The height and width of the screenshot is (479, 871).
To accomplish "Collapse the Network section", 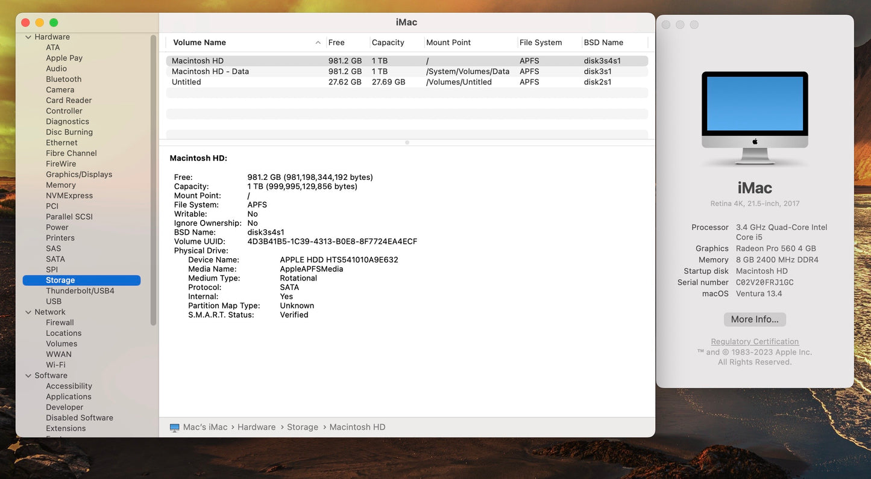I will [x=28, y=312].
